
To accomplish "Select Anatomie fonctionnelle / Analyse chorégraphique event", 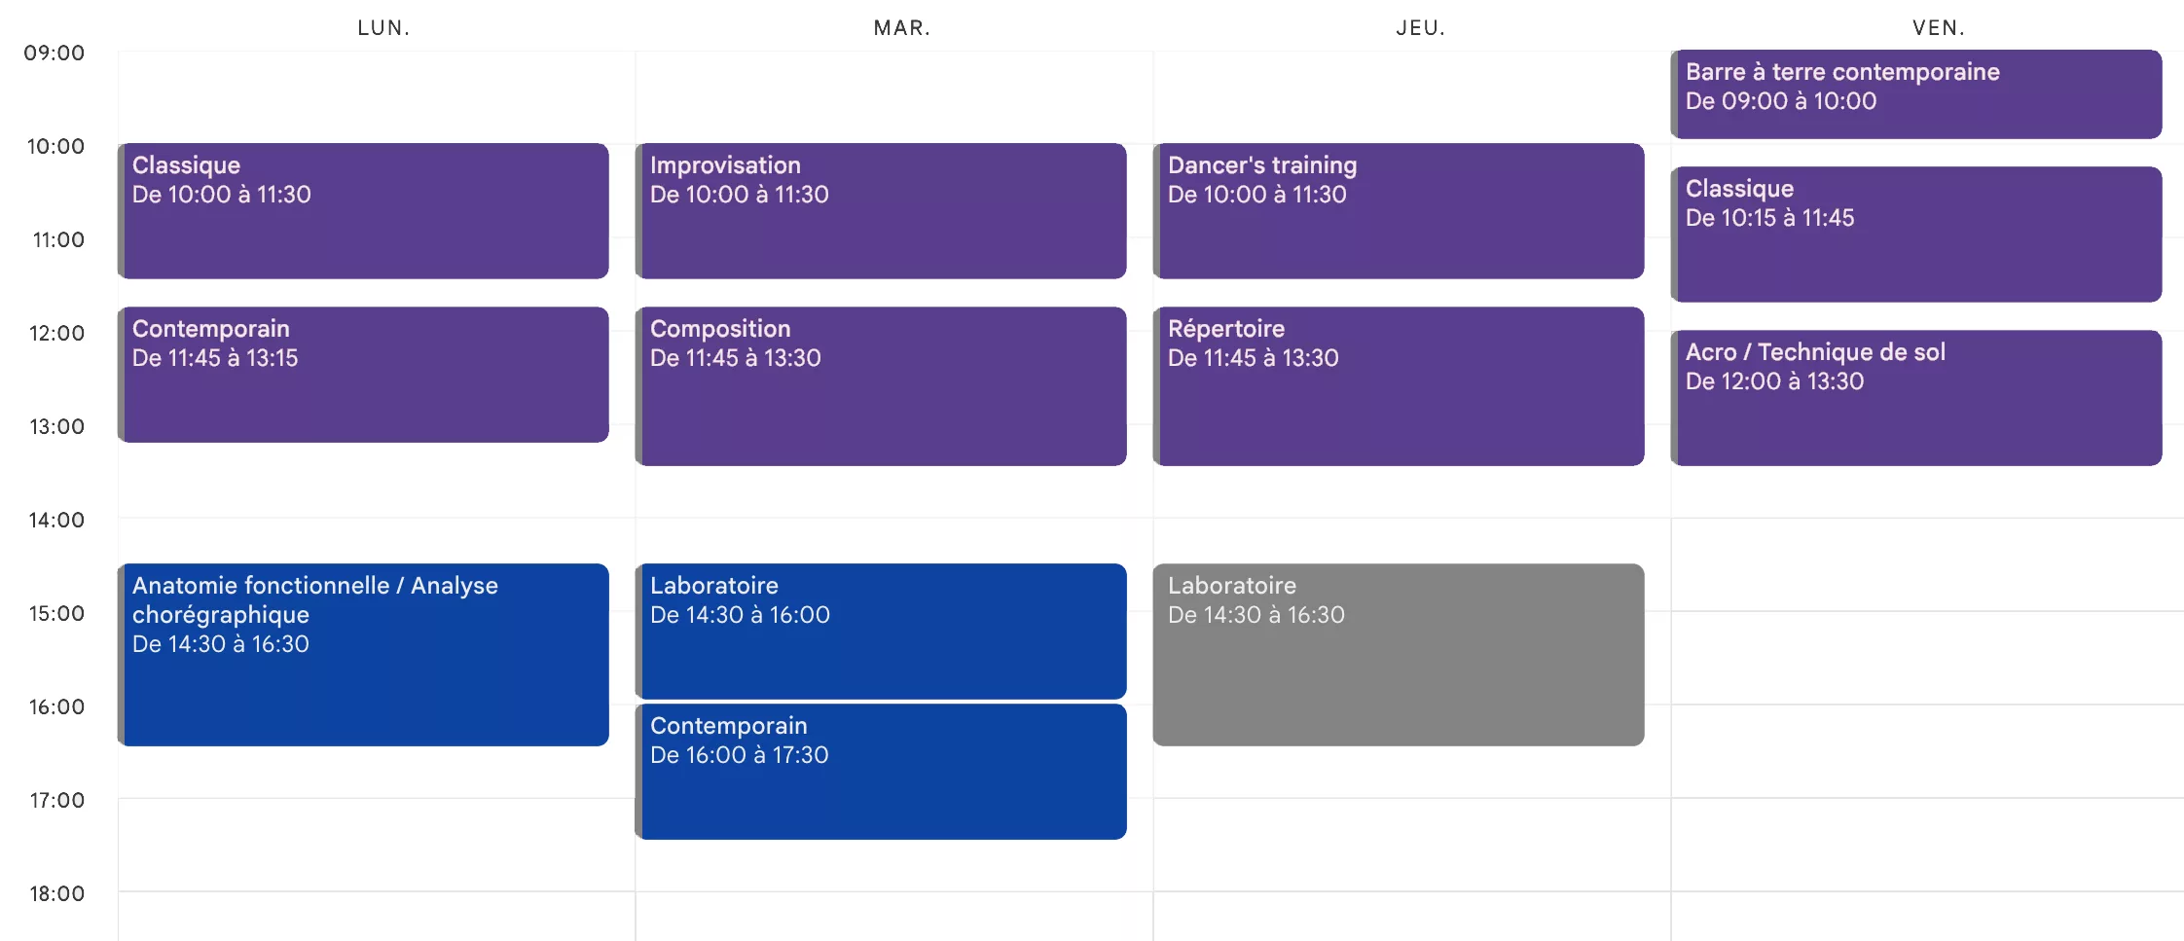I will (363, 655).
